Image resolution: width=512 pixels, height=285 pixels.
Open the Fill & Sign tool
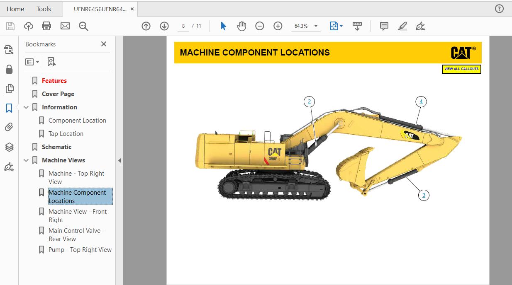[420, 26]
